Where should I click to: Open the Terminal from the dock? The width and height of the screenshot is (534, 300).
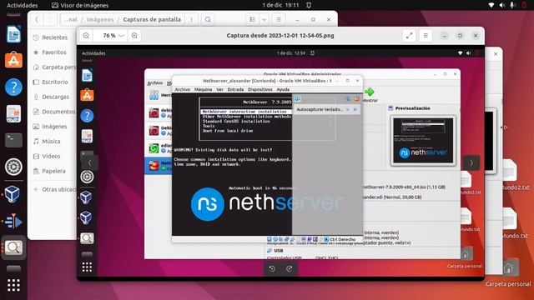click(13, 140)
